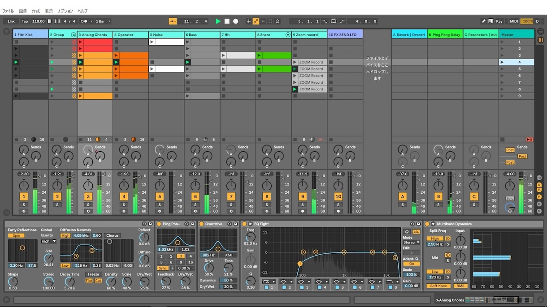Open the オプション menu

[x=65, y=11]
